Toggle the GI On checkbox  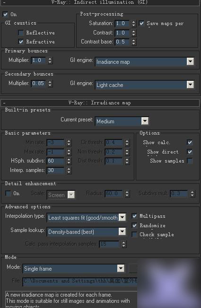click(x=5, y=14)
